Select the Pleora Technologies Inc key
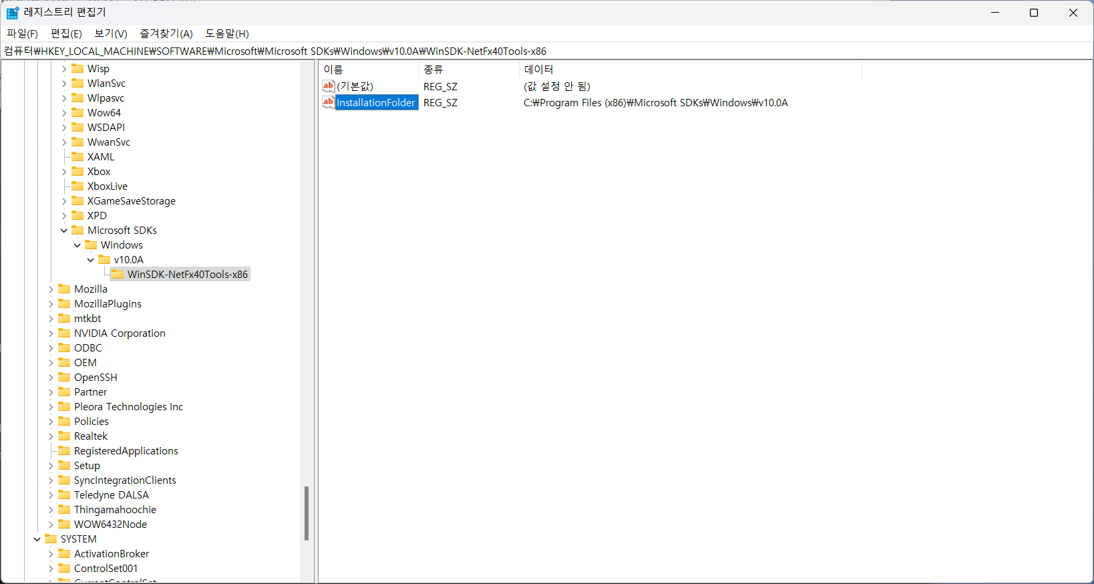 coord(128,406)
